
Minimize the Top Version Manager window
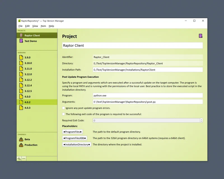pos(186,21)
